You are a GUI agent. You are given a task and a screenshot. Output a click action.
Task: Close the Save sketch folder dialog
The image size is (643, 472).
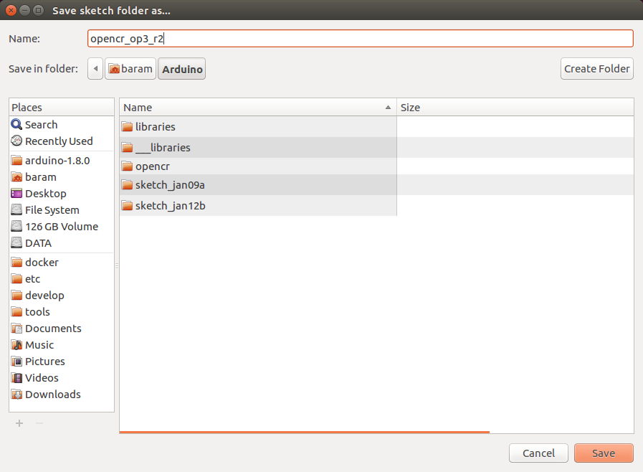point(11,10)
